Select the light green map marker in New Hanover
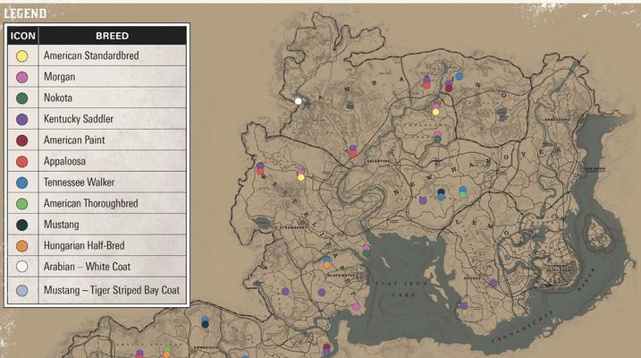This screenshot has height=358, width=641. pos(463,195)
